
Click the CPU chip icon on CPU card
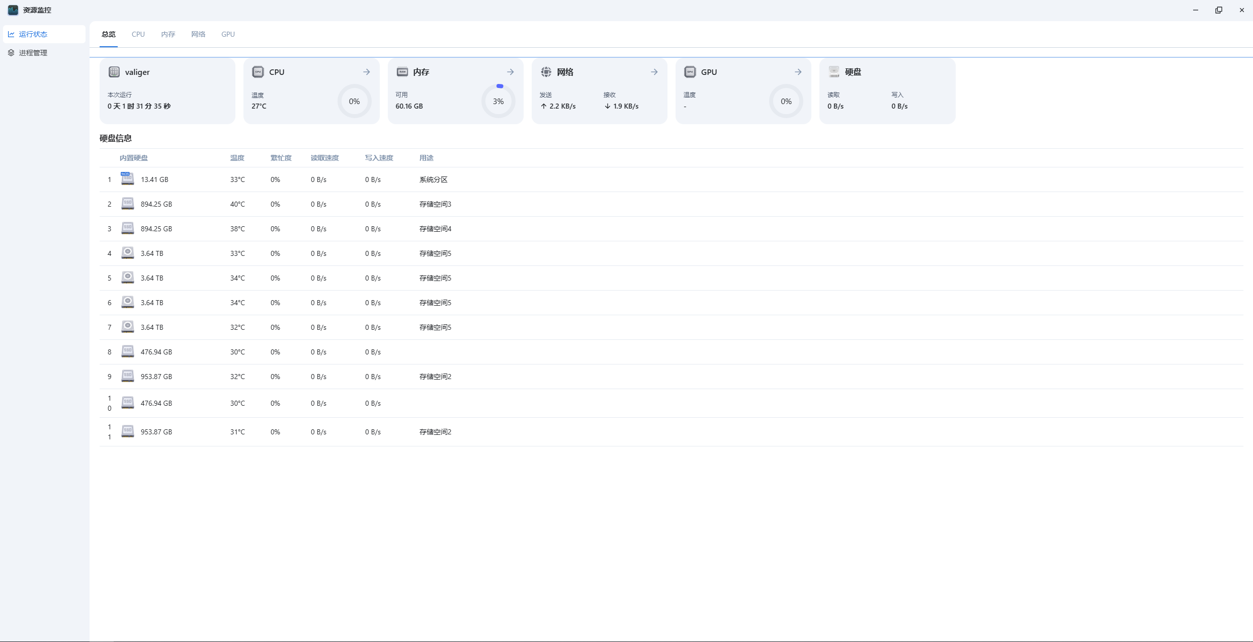coord(258,72)
